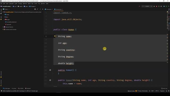Click the green Run button

(x=154, y=6)
